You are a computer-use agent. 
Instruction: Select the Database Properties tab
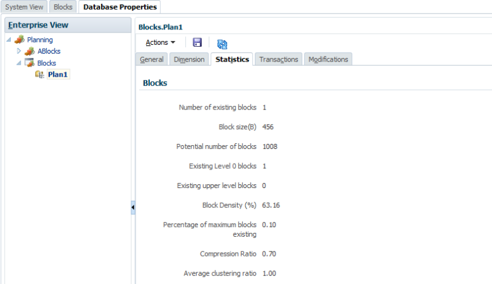click(120, 7)
